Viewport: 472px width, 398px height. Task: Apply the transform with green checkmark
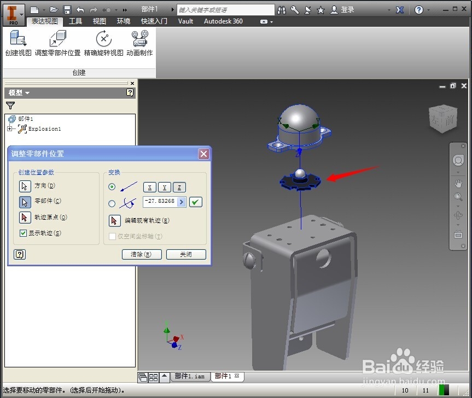[196, 202]
